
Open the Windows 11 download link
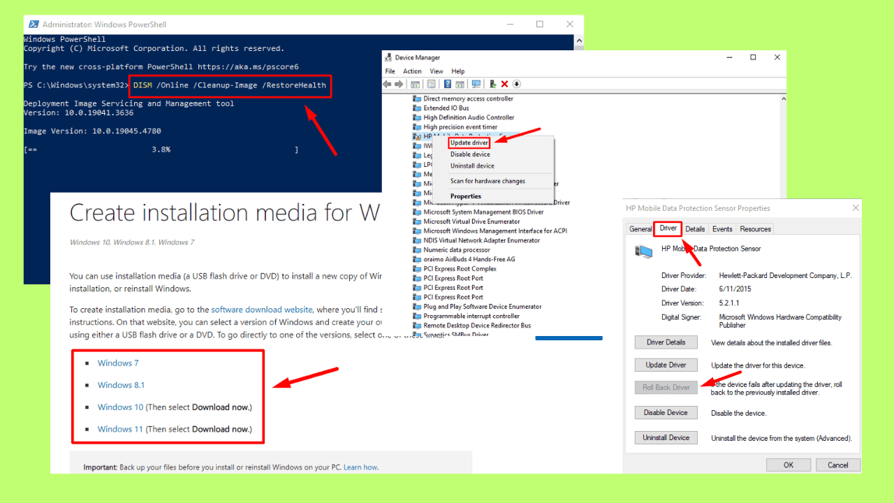pos(120,429)
